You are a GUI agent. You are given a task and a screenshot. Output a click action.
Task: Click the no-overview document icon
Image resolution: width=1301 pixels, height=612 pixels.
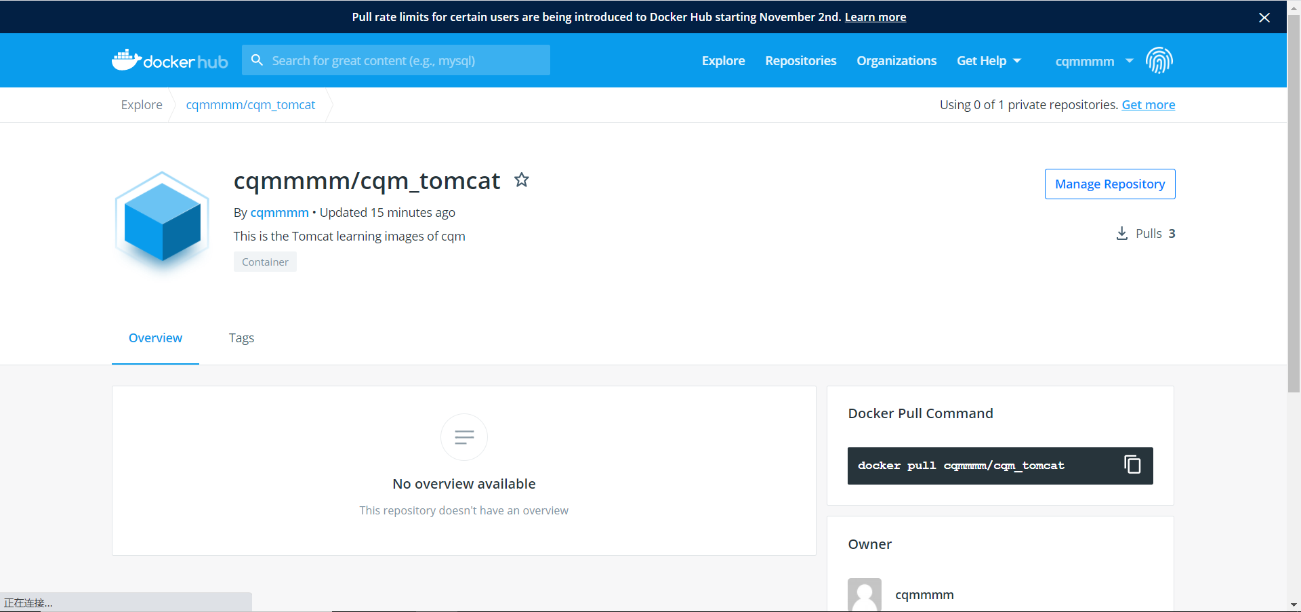pos(464,437)
